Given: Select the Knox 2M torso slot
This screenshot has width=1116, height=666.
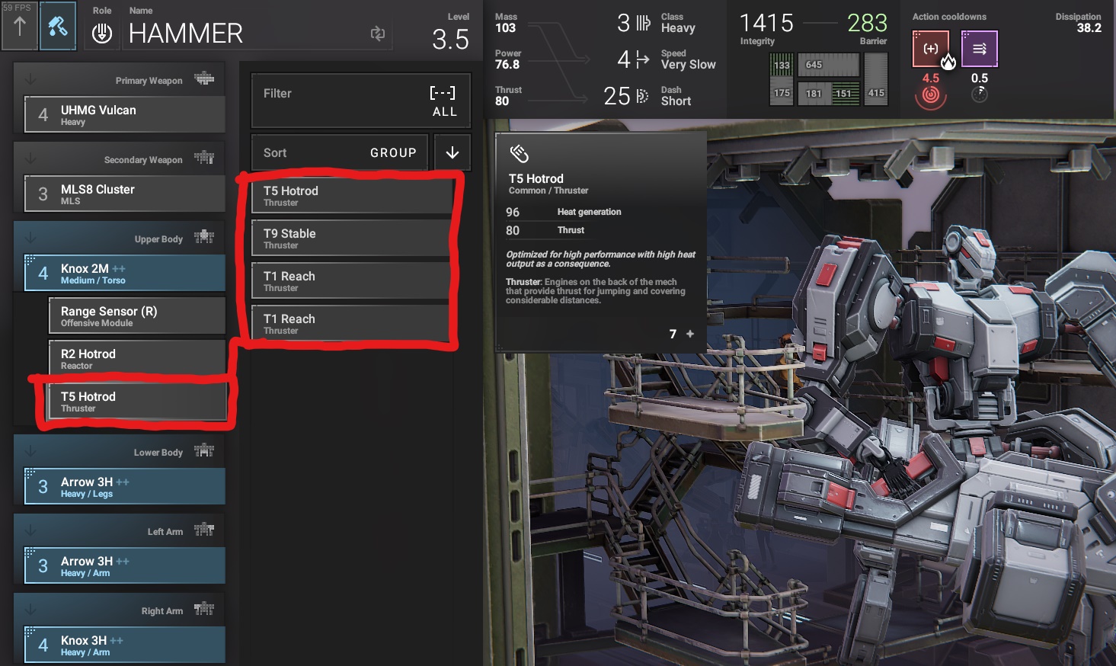Looking at the screenshot, I should (125, 273).
